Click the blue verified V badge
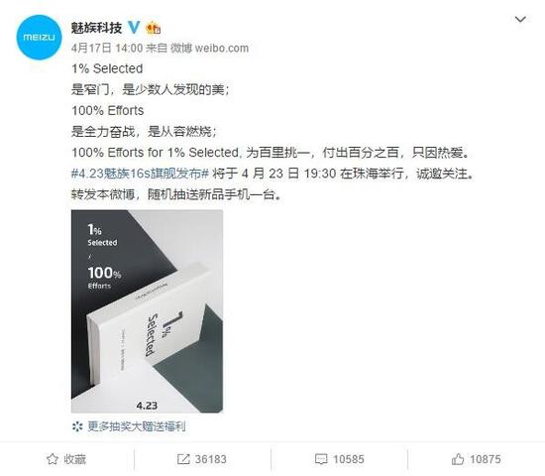545x476 pixels. click(134, 28)
